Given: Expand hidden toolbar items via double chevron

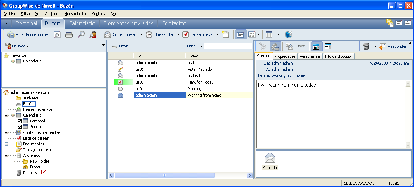Looking at the screenshot, I should pyautogui.click(x=410, y=43).
